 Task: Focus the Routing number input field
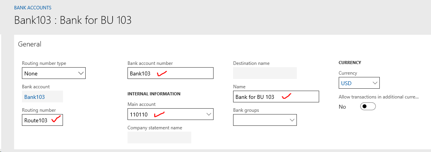point(42,120)
